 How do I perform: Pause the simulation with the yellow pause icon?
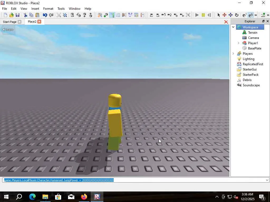coord(203,15)
